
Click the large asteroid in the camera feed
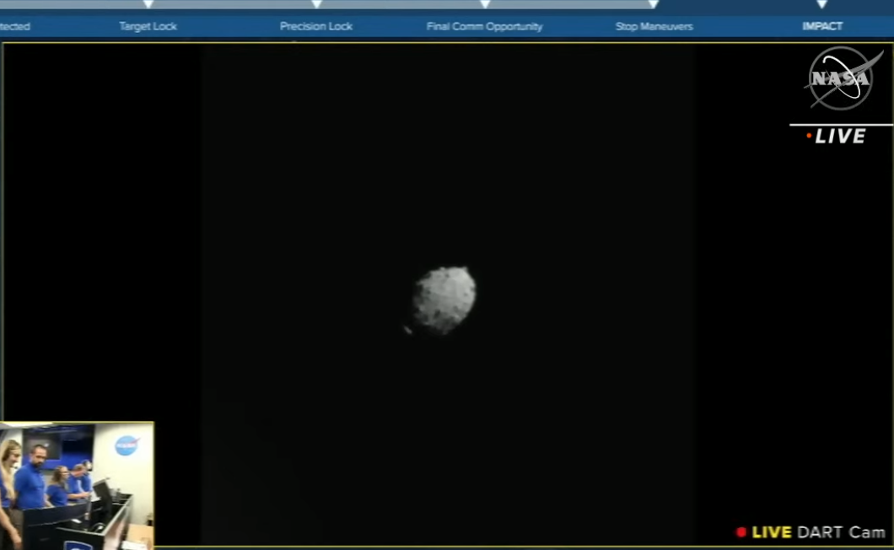pyautogui.click(x=444, y=299)
